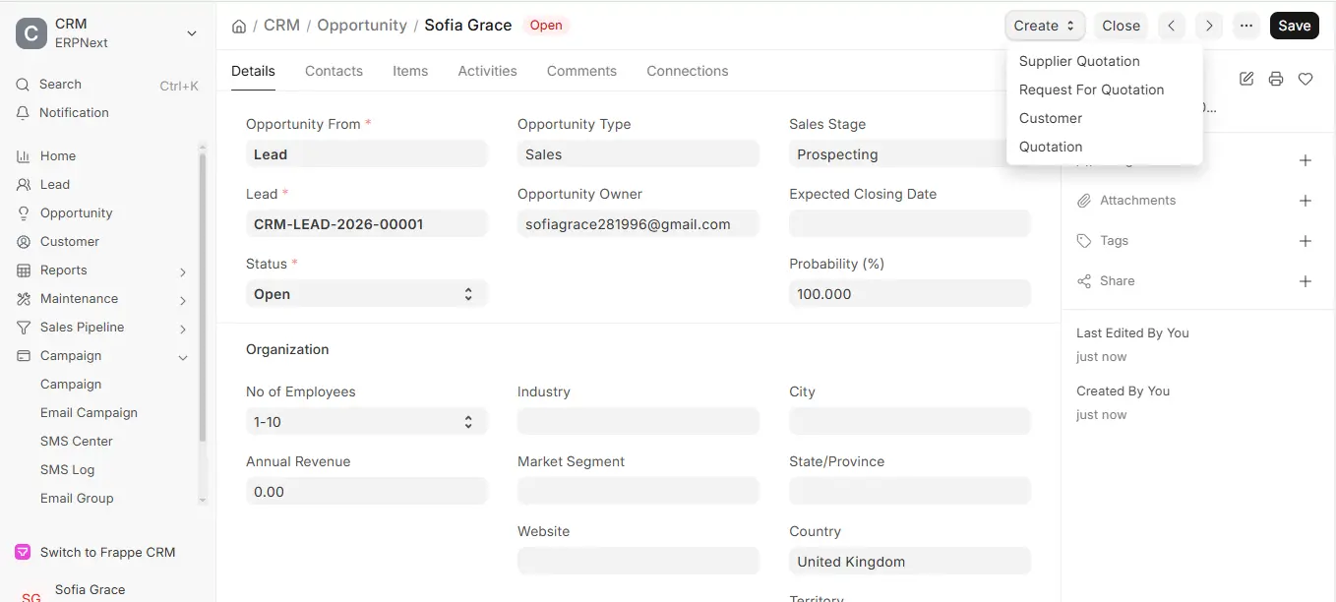The width and height of the screenshot is (1336, 602).
Task: Add a share with plus icon
Action: click(1306, 281)
